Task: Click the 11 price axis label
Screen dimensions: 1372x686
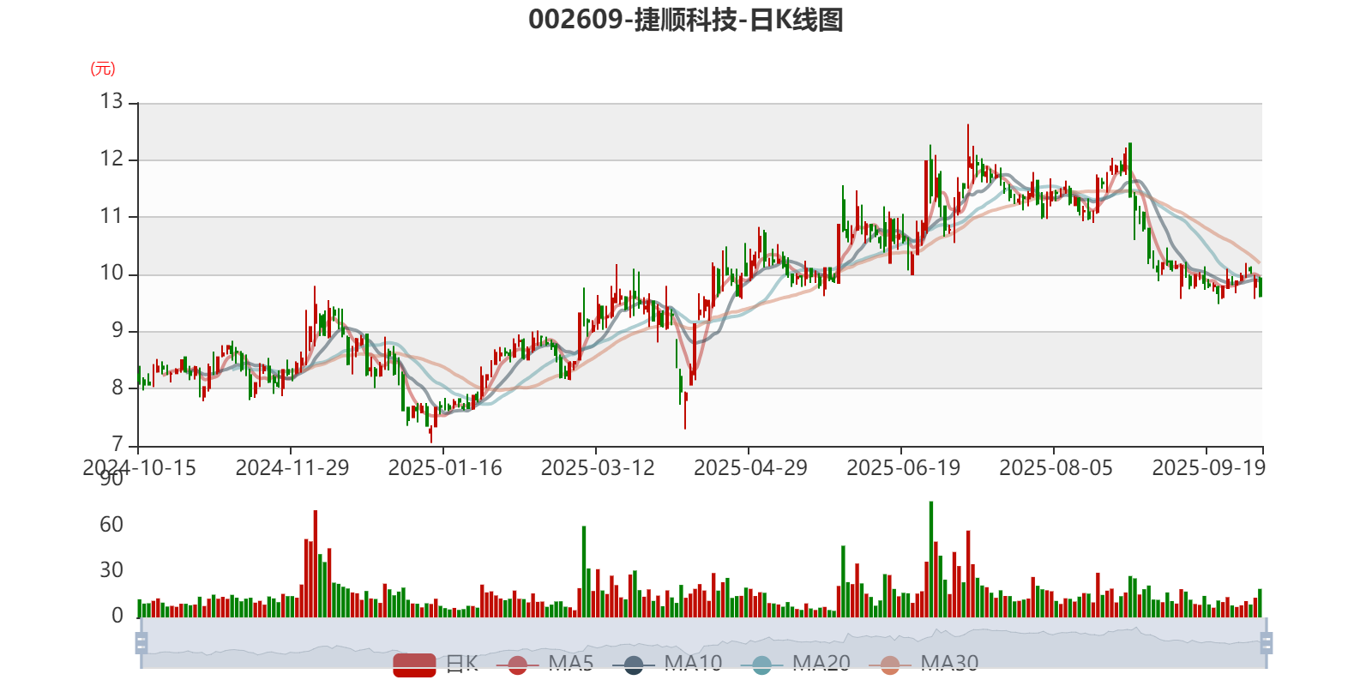Action: coord(111,216)
